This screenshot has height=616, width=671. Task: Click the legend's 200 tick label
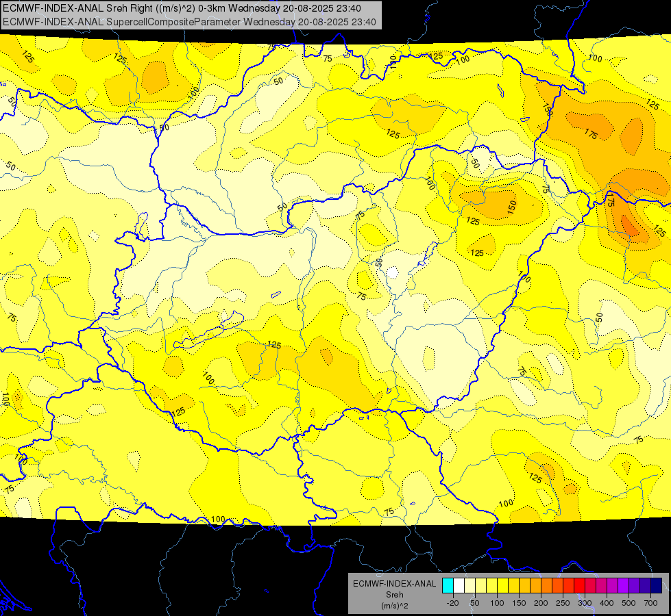point(541,603)
